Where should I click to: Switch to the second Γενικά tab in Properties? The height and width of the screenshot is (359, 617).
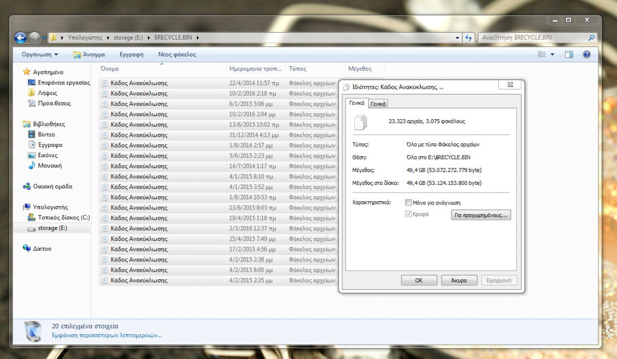[x=378, y=104]
